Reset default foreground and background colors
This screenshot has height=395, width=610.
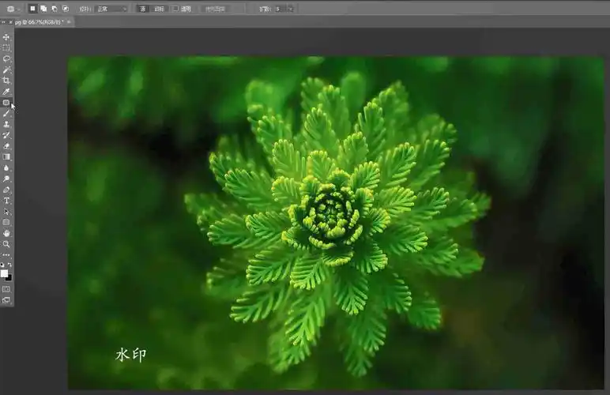2,265
